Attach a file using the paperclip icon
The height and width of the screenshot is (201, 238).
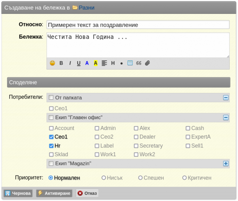pyautogui.click(x=147, y=63)
